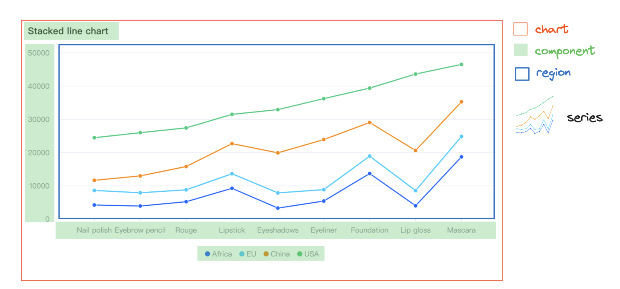Image resolution: width=620 pixels, height=289 pixels.
Task: Select the Rouge x-axis label
Action: pyautogui.click(x=186, y=230)
